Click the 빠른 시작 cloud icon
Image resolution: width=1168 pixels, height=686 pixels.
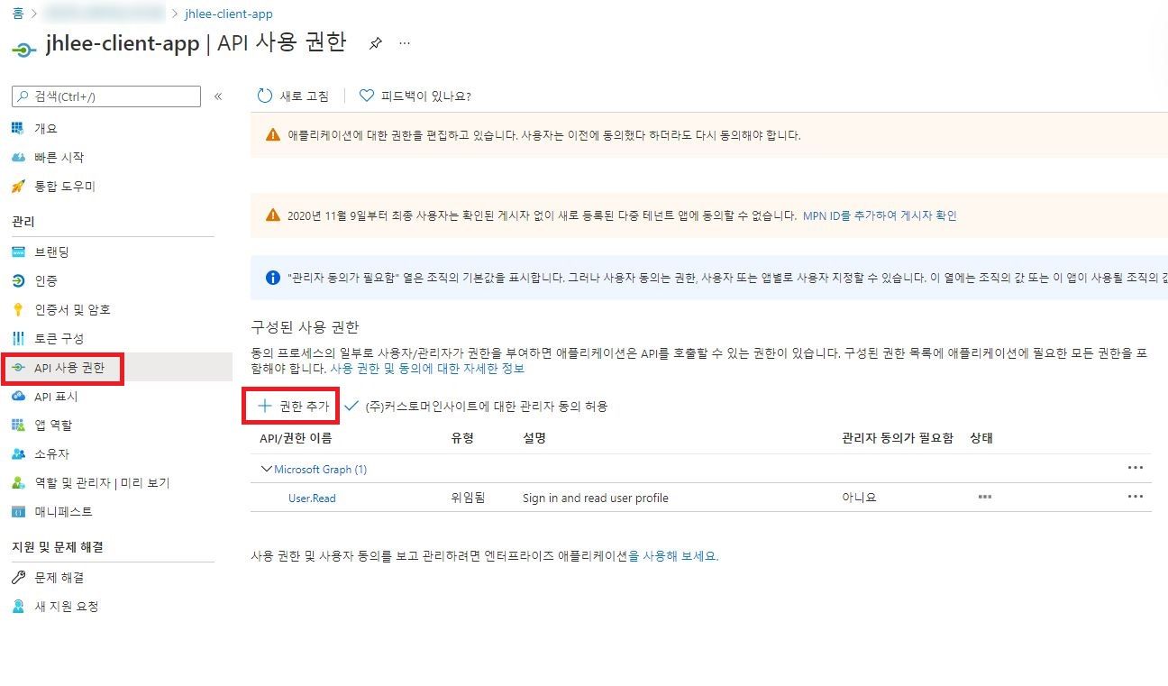point(18,157)
